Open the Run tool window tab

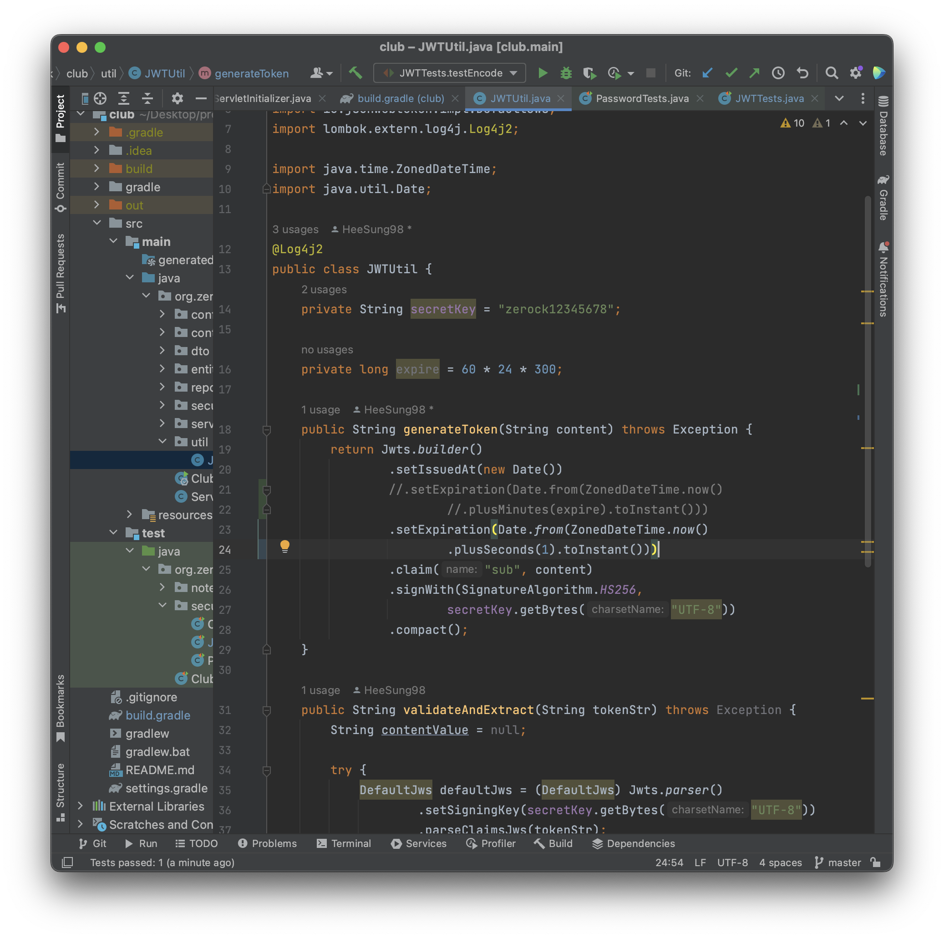click(141, 844)
